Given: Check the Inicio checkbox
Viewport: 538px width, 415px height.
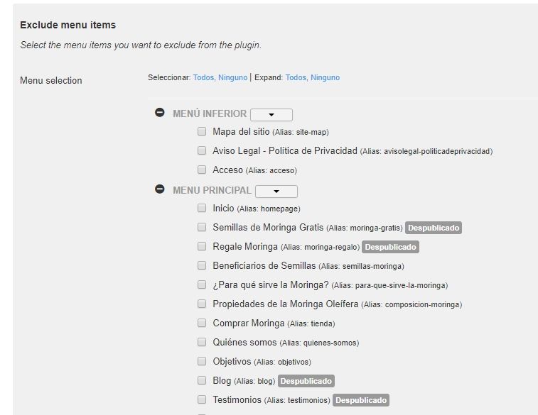Looking at the screenshot, I should pyautogui.click(x=202, y=208).
